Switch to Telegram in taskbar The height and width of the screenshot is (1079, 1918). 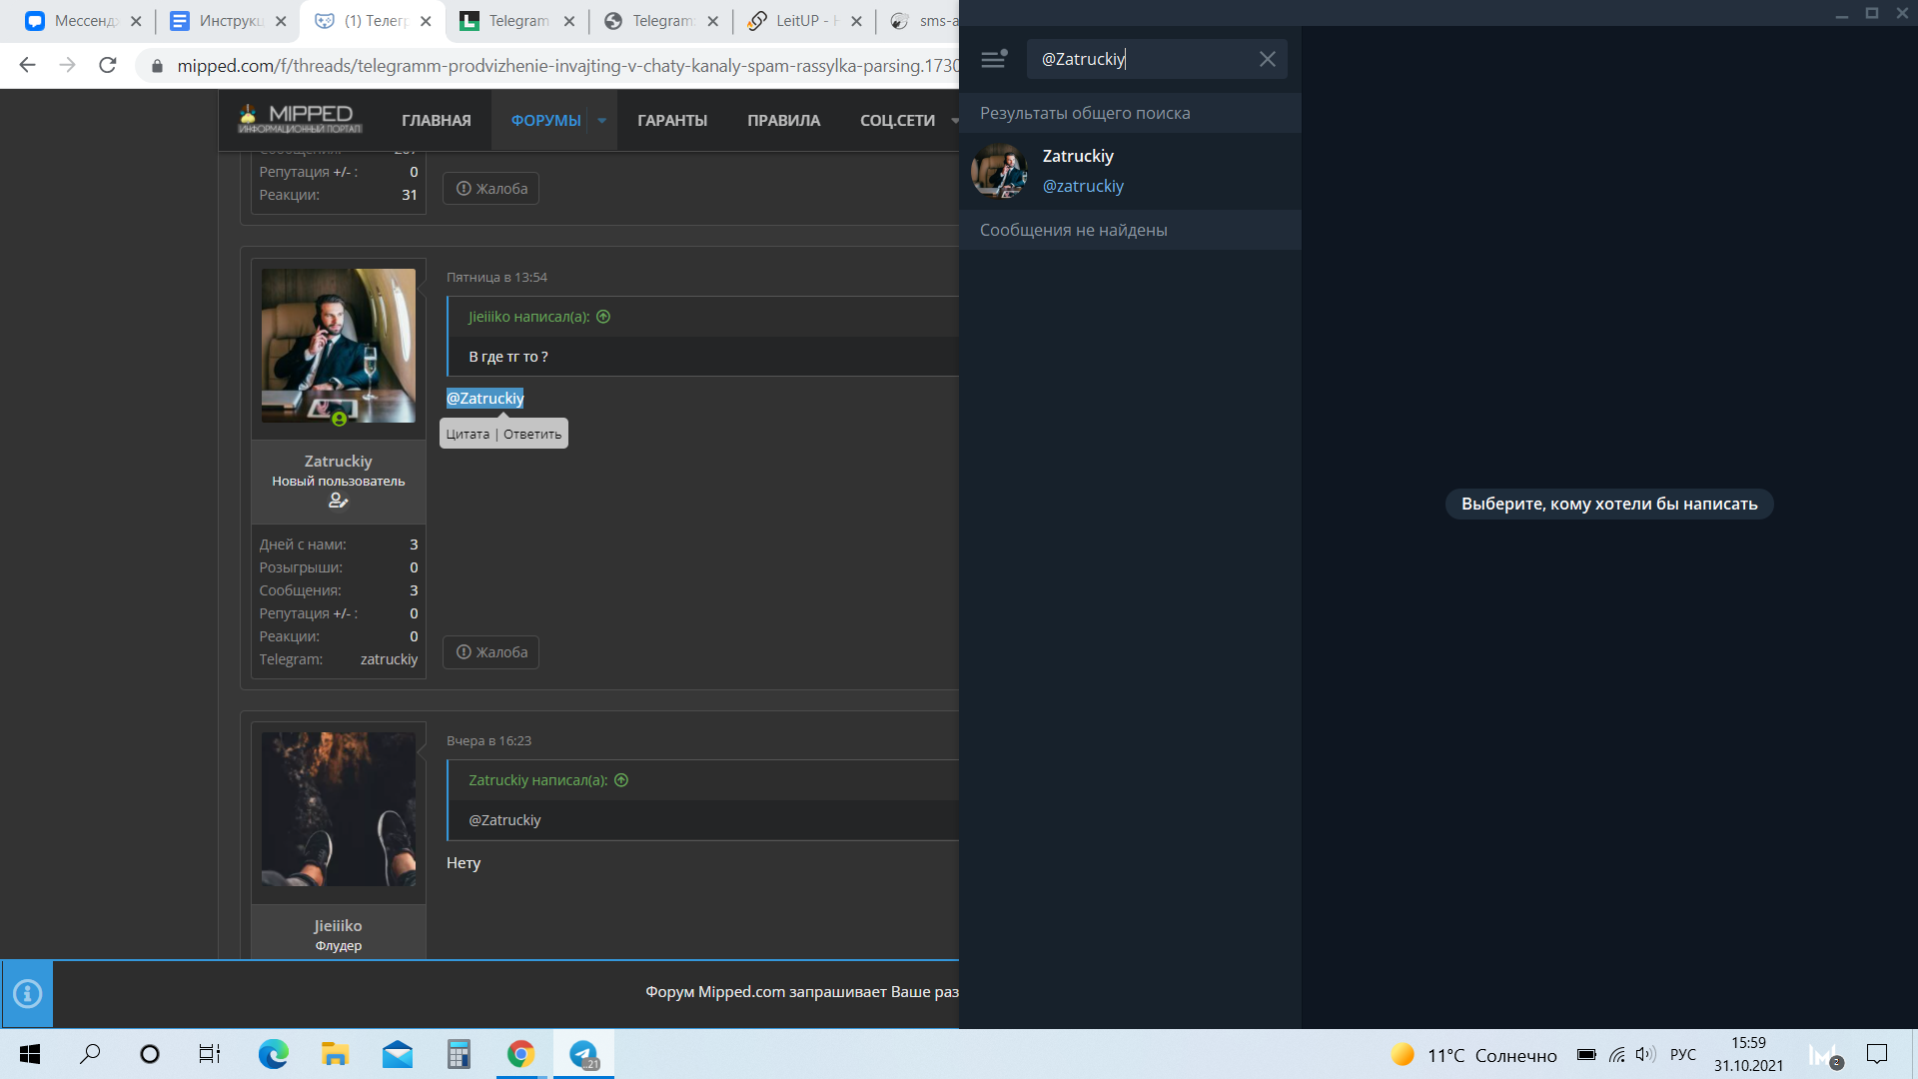pos(583,1054)
